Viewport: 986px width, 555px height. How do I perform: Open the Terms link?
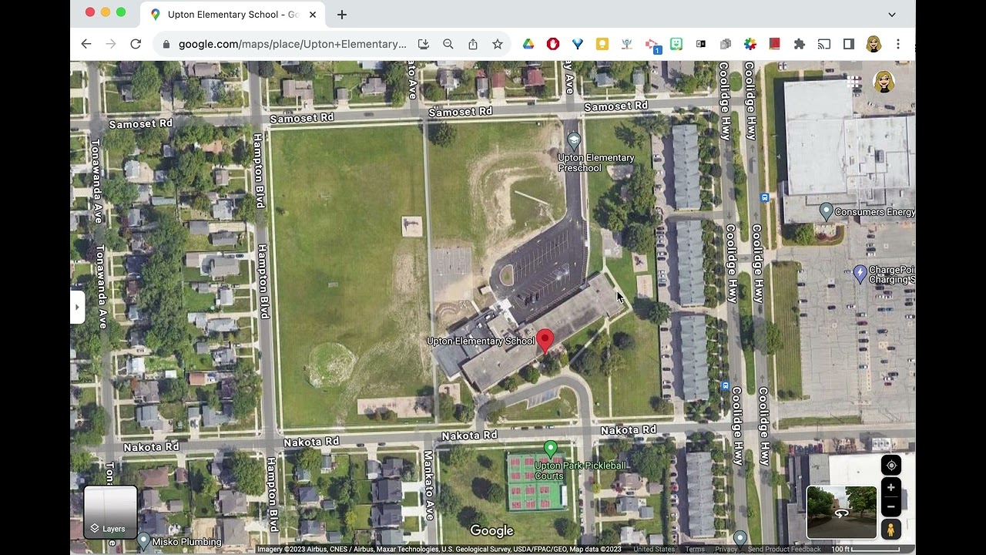click(x=695, y=550)
